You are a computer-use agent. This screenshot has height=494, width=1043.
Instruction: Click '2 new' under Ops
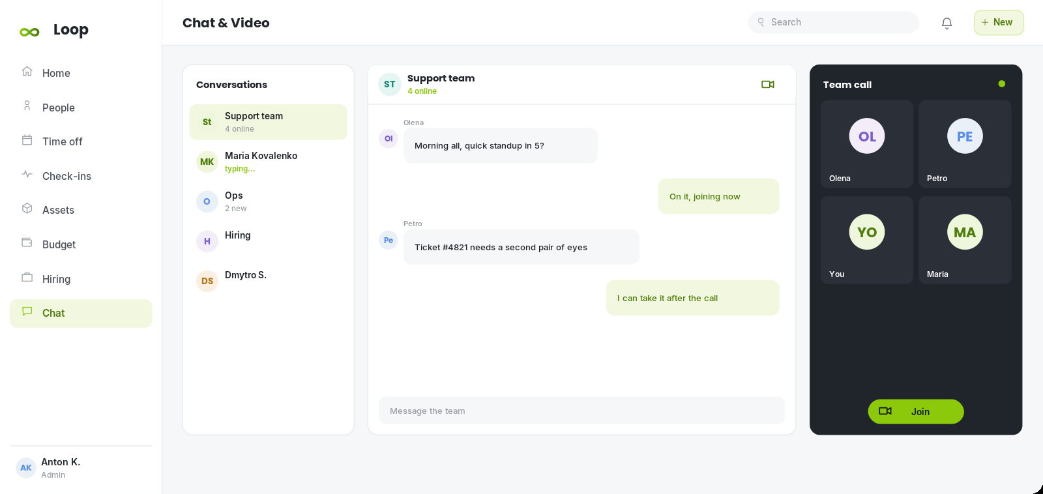[236, 209]
